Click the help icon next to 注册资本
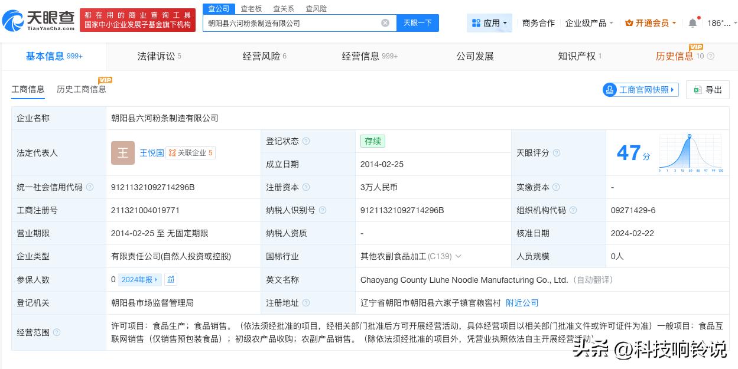738x369 pixels. click(x=306, y=187)
